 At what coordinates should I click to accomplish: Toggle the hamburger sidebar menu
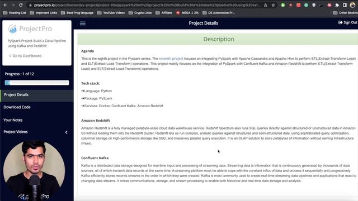point(83,23)
